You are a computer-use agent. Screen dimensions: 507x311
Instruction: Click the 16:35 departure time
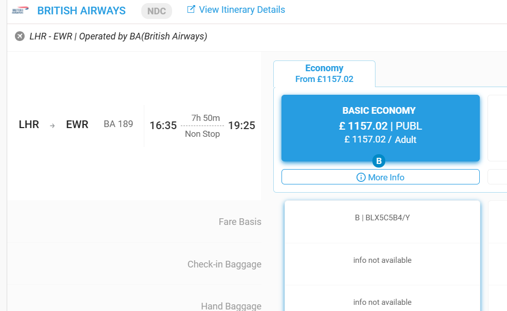click(x=163, y=126)
